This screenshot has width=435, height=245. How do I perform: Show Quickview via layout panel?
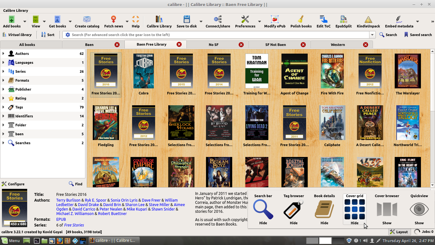[x=419, y=209]
